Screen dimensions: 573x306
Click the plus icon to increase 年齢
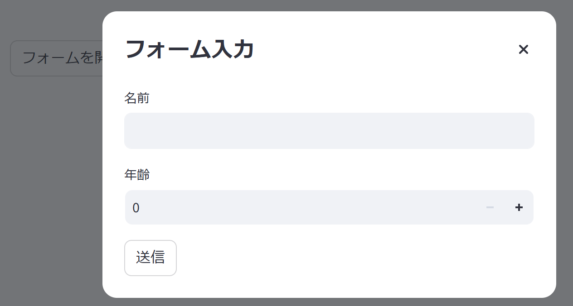pyautogui.click(x=519, y=207)
